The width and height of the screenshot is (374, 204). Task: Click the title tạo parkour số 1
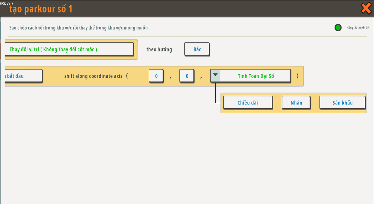(x=41, y=9)
